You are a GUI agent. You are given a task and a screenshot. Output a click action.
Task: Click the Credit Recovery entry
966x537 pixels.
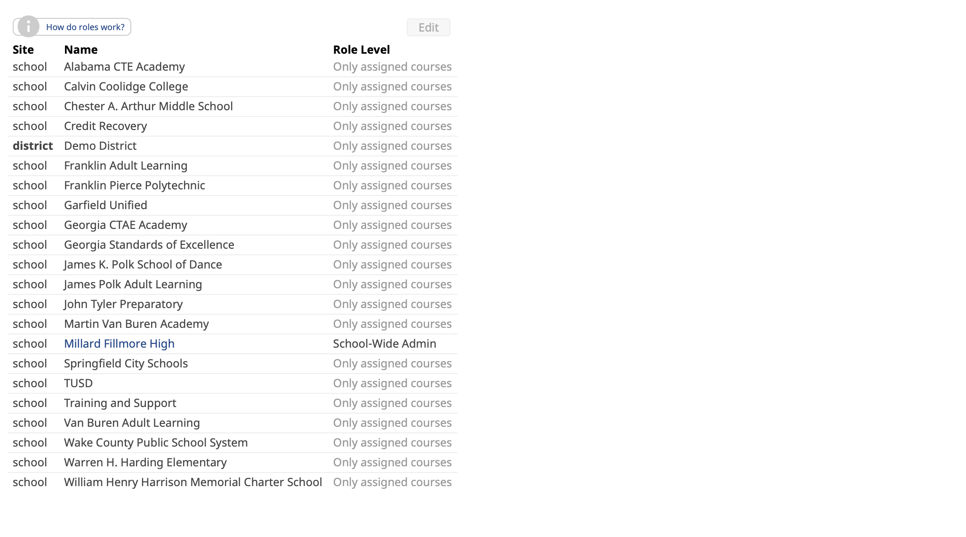point(105,126)
